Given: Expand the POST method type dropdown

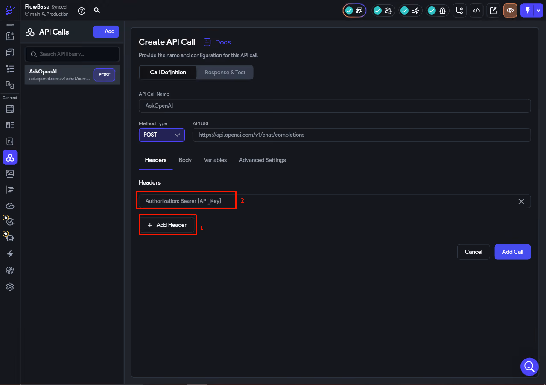Looking at the screenshot, I should tap(162, 135).
